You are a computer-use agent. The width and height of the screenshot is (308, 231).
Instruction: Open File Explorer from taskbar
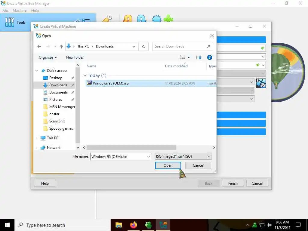[119, 225]
